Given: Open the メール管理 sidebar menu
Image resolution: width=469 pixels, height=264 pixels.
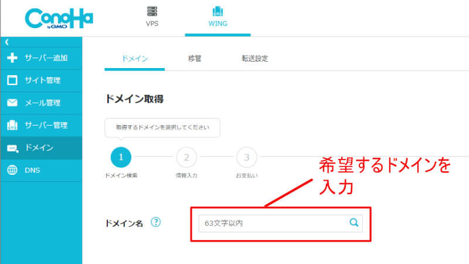Looking at the screenshot, I should [x=41, y=103].
